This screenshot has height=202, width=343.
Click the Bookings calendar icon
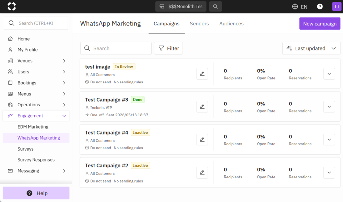(10, 83)
